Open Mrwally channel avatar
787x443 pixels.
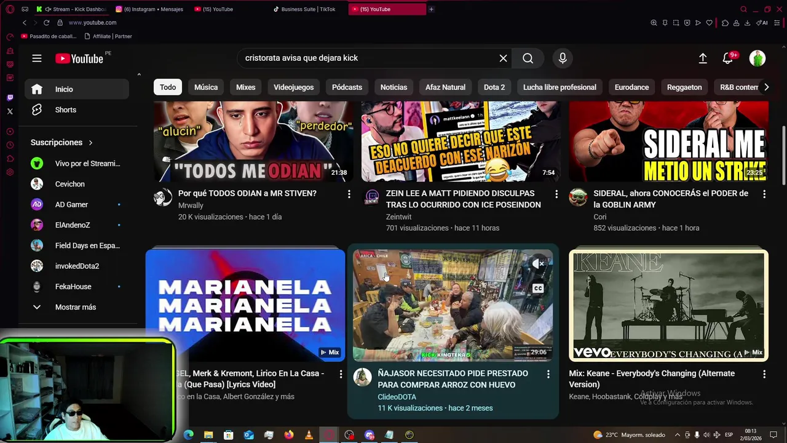pos(163,198)
